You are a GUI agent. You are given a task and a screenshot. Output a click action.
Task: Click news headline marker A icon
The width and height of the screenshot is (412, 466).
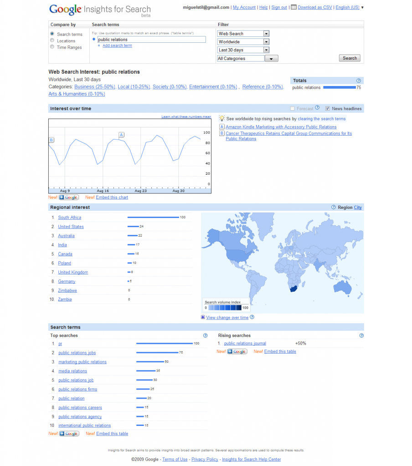tap(222, 127)
